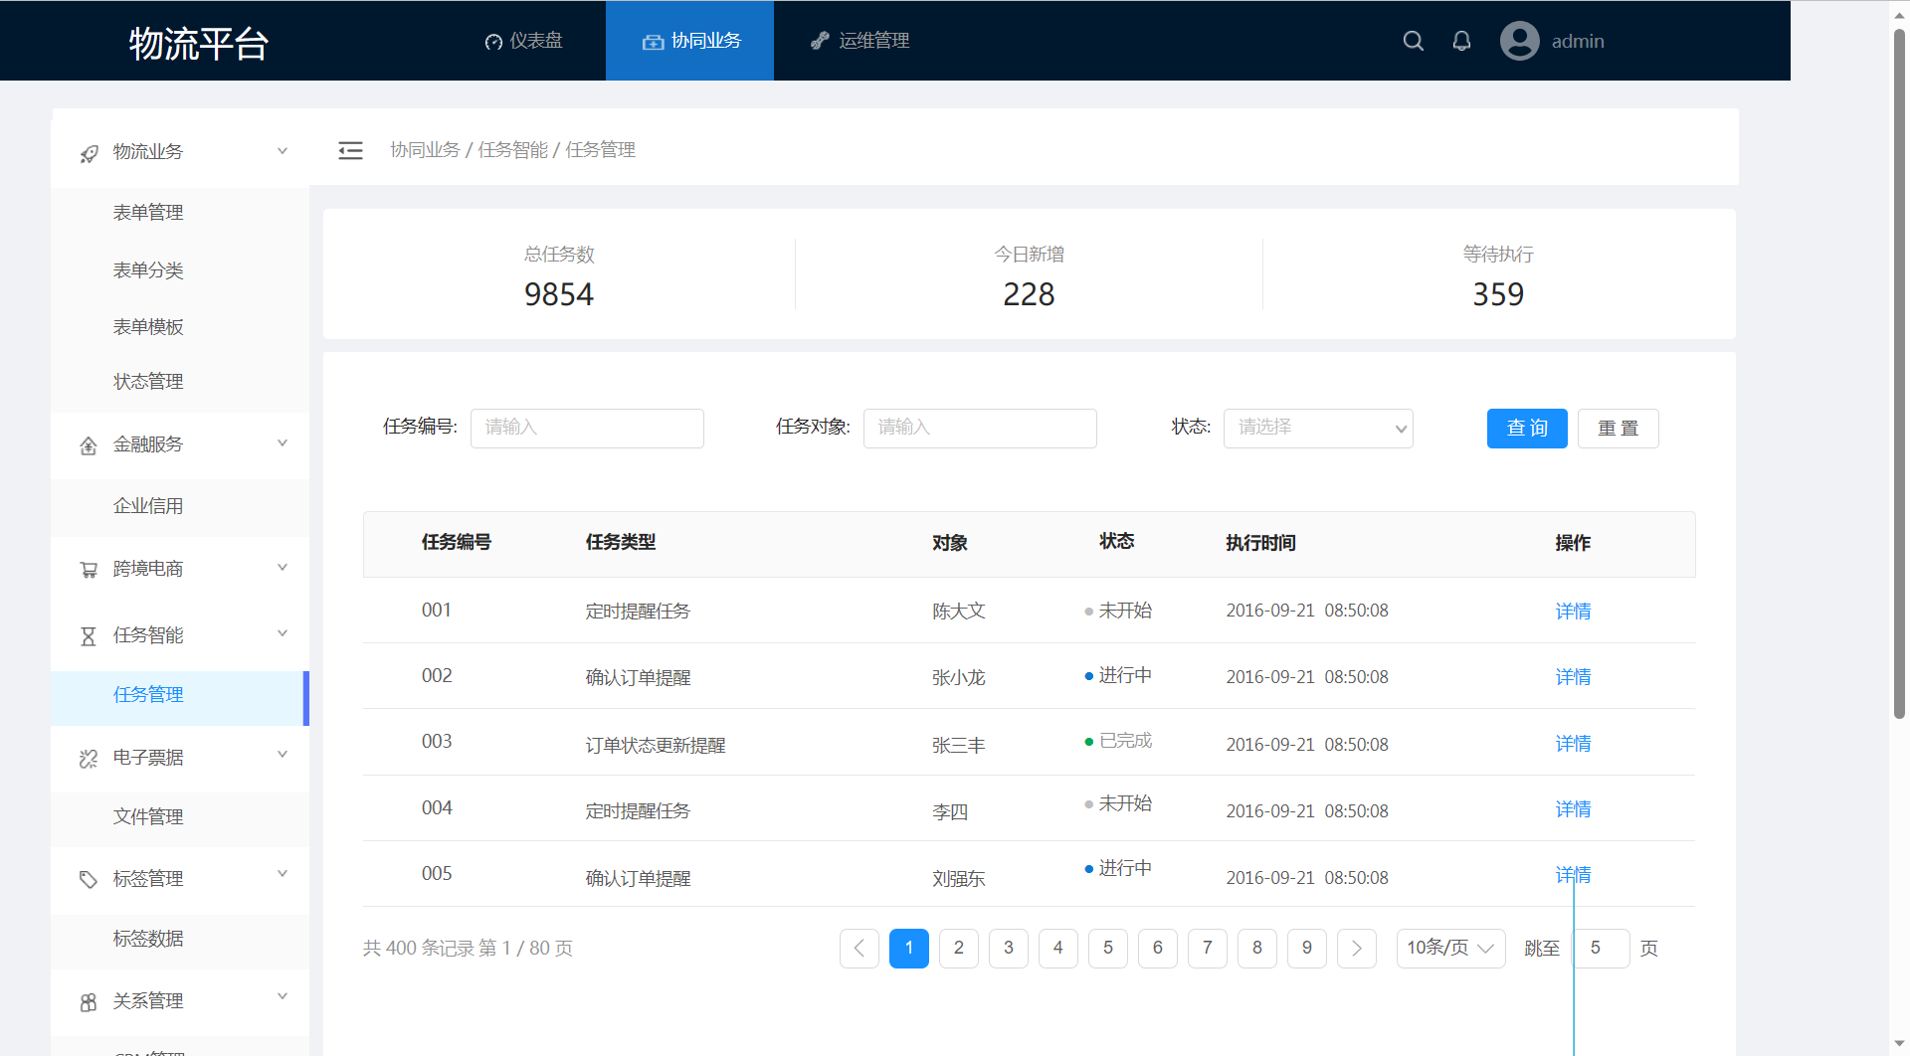Open the notification bell
This screenshot has height=1056, width=1910.
(1461, 41)
